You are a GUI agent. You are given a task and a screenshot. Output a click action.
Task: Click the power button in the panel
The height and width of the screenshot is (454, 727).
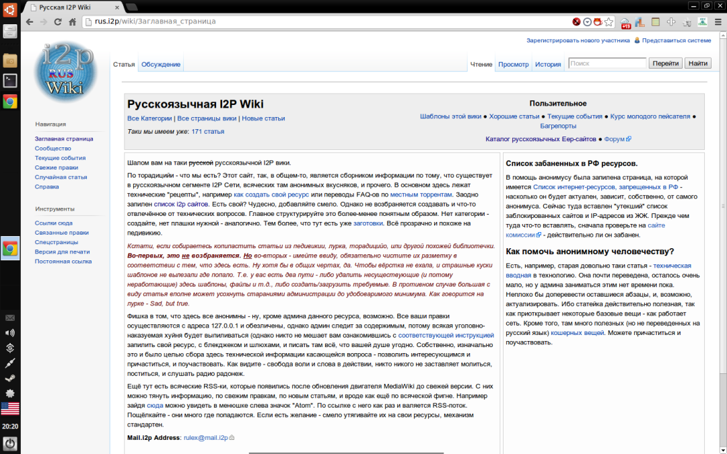[9, 444]
